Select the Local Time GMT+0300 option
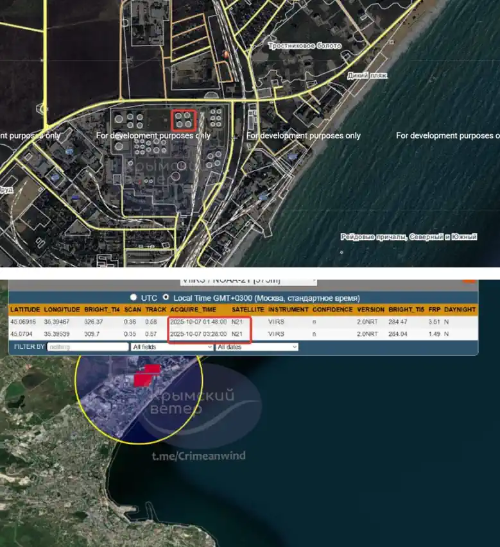500x547 pixels. tap(167, 298)
